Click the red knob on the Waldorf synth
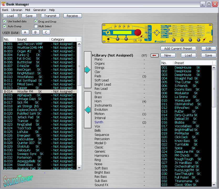Image resolution: width=219 pixels, height=189 pixels. (137, 33)
